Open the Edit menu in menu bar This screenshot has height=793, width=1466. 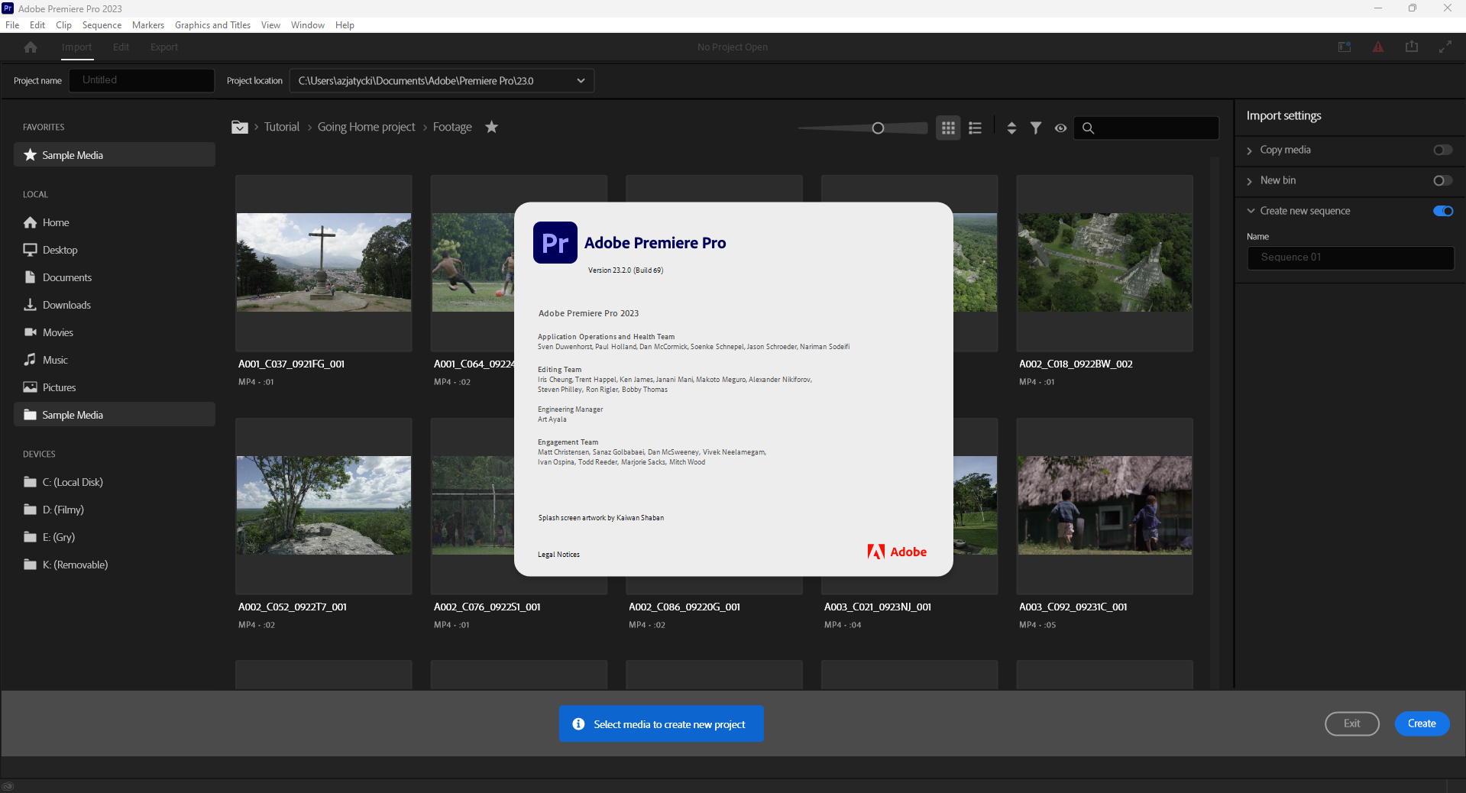pyautogui.click(x=37, y=25)
